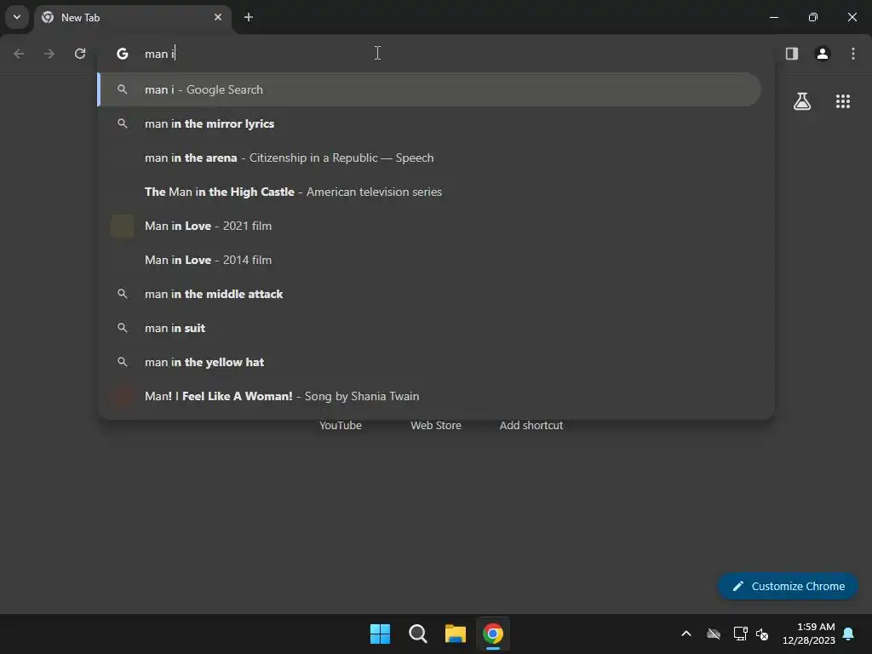Screen dimensions: 872x654
Task: Pick 'Man! I Feel Like A Woman!' suggestion
Action: coord(429,396)
